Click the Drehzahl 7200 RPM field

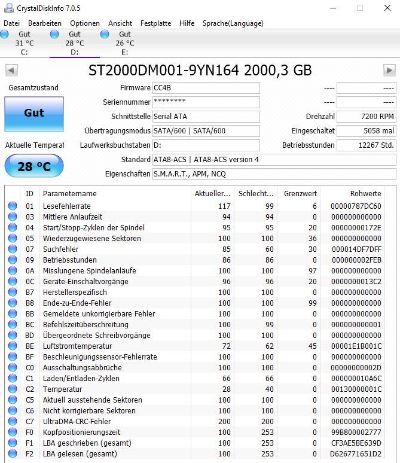tap(367, 116)
